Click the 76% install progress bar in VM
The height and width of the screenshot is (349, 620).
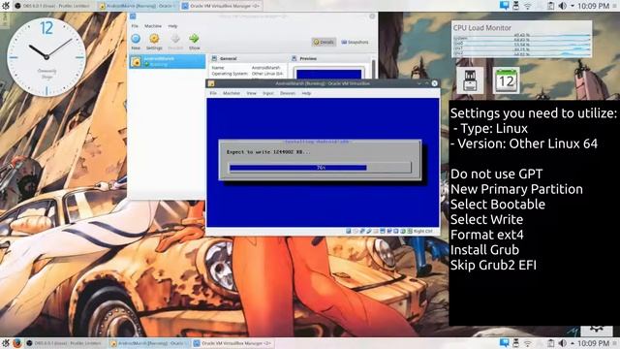(321, 168)
